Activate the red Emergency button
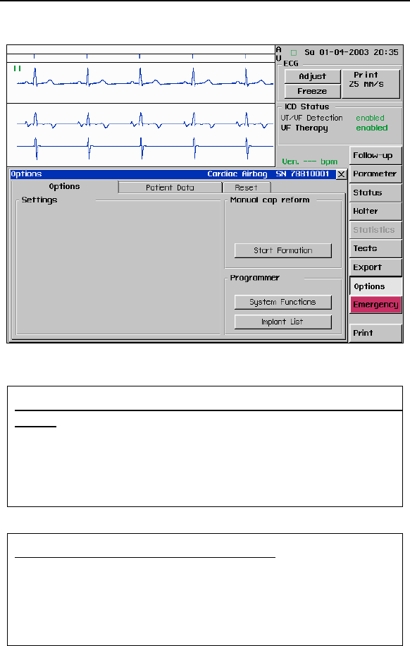410x646 pixels. (375, 305)
